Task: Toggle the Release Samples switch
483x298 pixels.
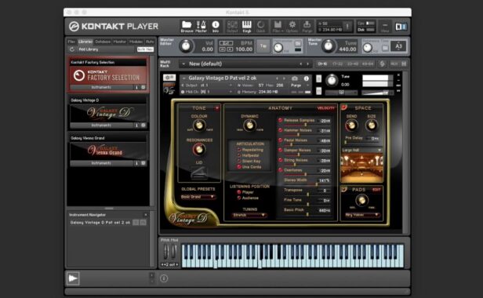Action: coord(281,120)
